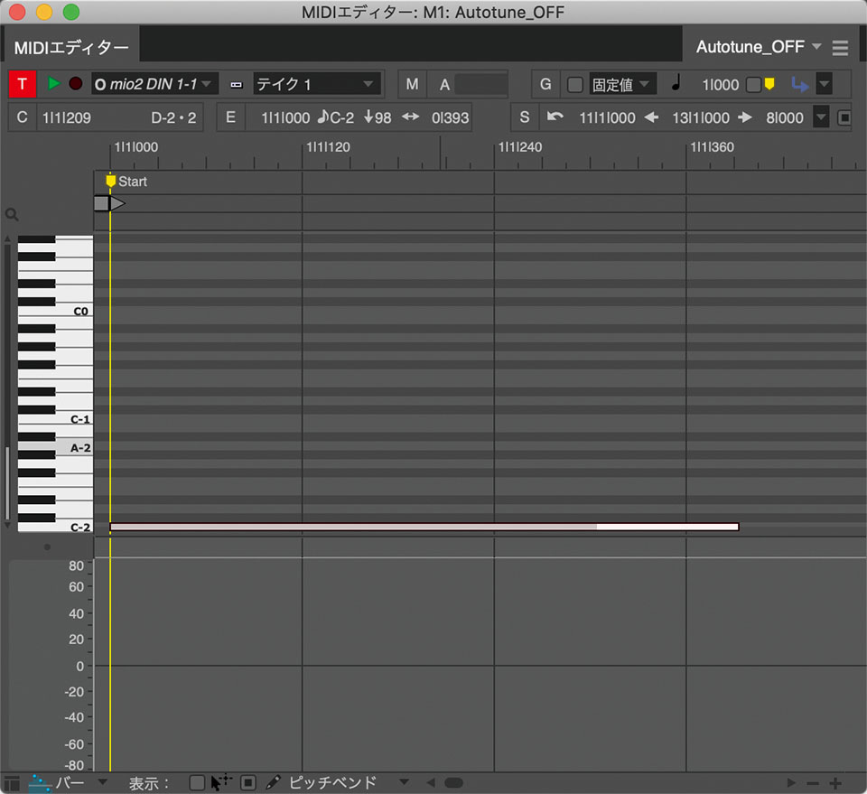Viewport: 867px width, 794px height.
Task: Click the red T track selector button
Action: (22, 84)
